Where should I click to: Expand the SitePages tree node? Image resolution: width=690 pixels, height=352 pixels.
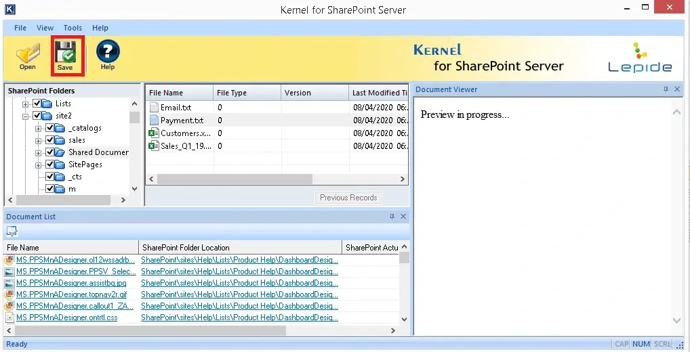[x=38, y=165]
